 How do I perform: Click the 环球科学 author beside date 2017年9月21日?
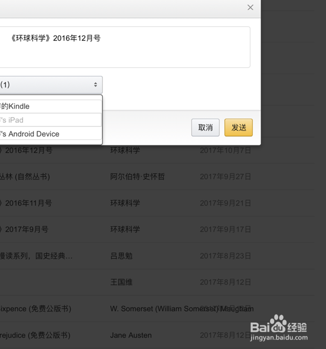pyautogui.click(x=125, y=203)
